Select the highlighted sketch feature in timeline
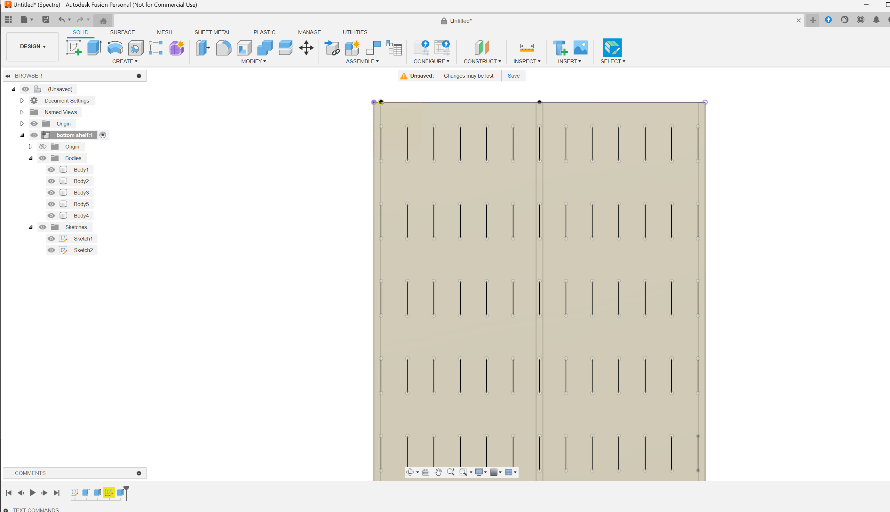Screen dimensions: 890x512 pyautogui.click(x=109, y=492)
